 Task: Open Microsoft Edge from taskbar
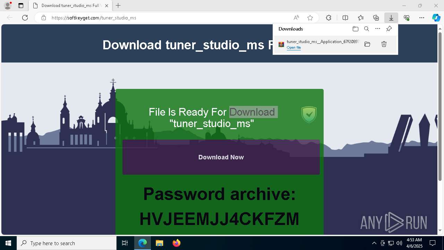pyautogui.click(x=143, y=243)
